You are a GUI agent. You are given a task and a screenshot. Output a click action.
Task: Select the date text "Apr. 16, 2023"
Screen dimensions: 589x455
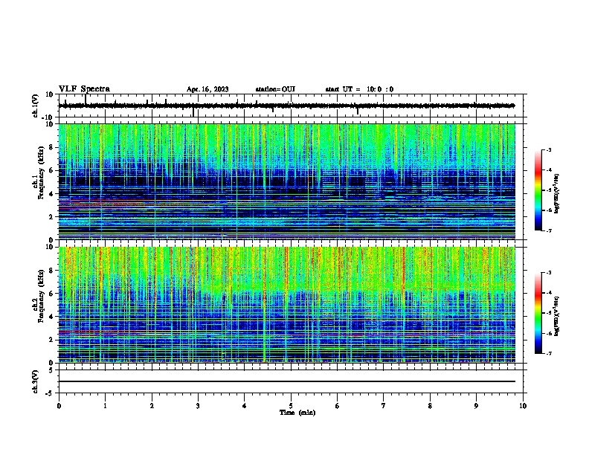pos(207,89)
